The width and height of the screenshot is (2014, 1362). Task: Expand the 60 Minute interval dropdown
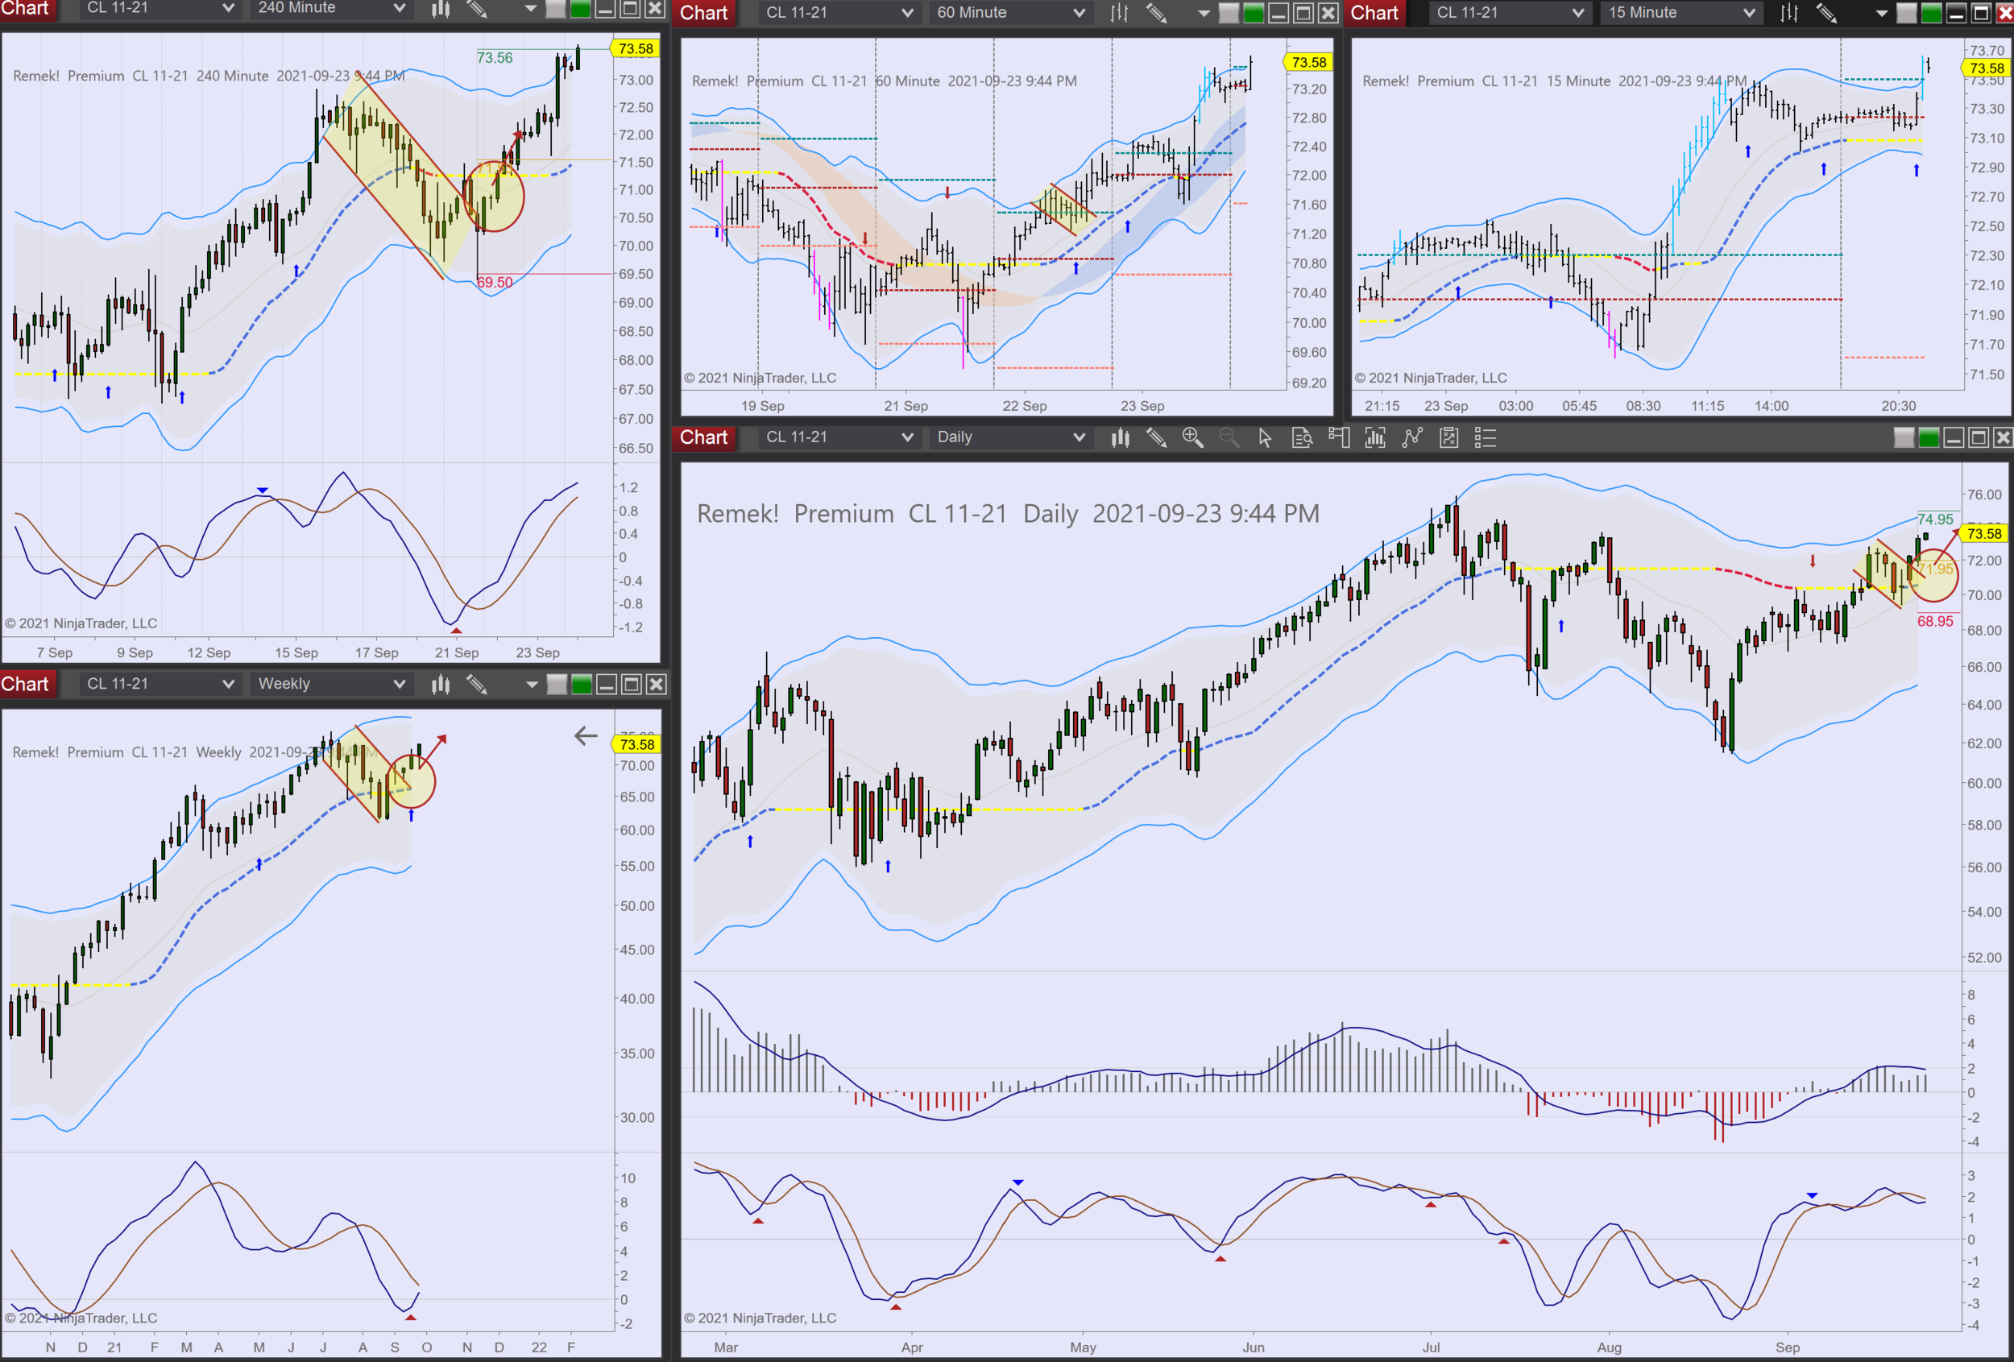point(1010,13)
